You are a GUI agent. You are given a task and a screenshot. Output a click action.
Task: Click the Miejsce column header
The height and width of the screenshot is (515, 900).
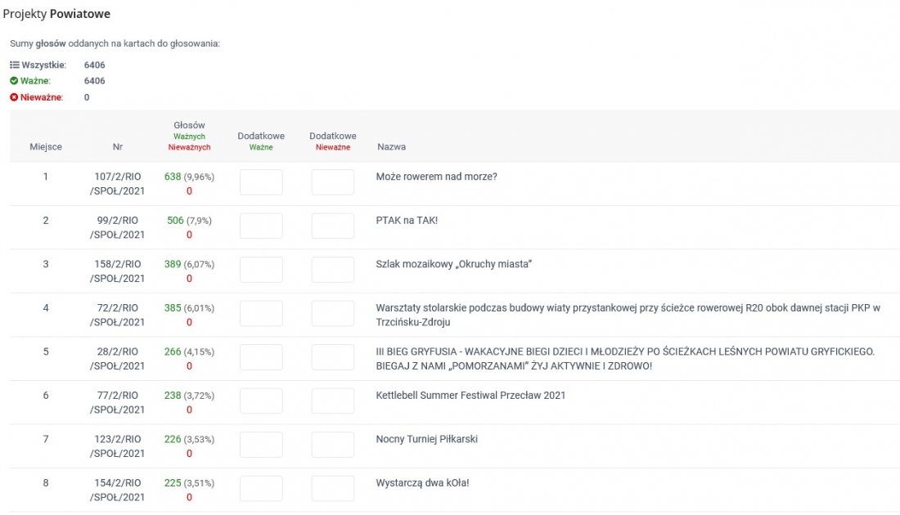(46, 147)
